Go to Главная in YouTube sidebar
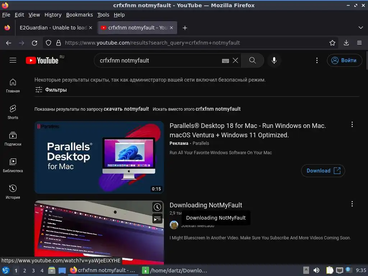 13,86
